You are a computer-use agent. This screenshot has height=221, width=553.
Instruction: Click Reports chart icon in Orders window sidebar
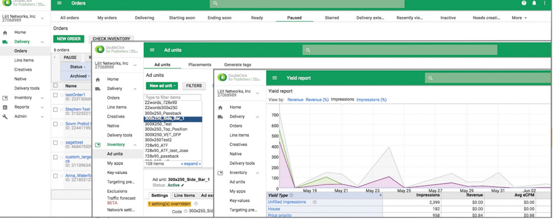[5, 107]
